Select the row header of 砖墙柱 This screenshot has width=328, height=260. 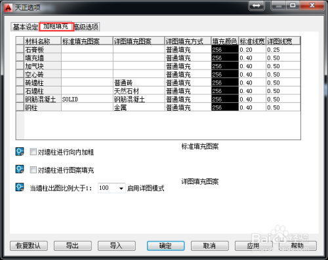20,83
